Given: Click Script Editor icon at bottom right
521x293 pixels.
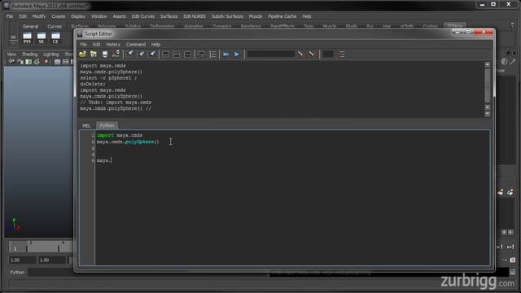Looking at the screenshot, I should pyautogui.click(x=512, y=272).
